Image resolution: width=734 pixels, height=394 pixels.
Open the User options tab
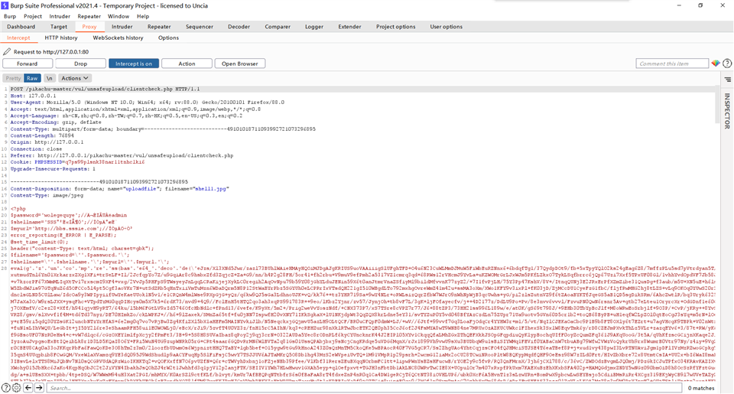pyautogui.click(x=446, y=27)
